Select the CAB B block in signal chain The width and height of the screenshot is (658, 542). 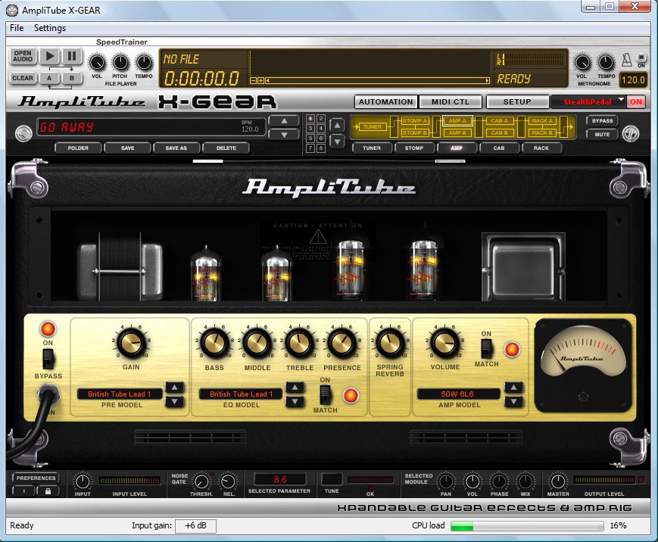pos(500,133)
